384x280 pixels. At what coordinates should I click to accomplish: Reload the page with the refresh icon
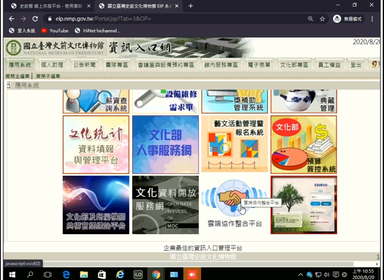point(35,19)
